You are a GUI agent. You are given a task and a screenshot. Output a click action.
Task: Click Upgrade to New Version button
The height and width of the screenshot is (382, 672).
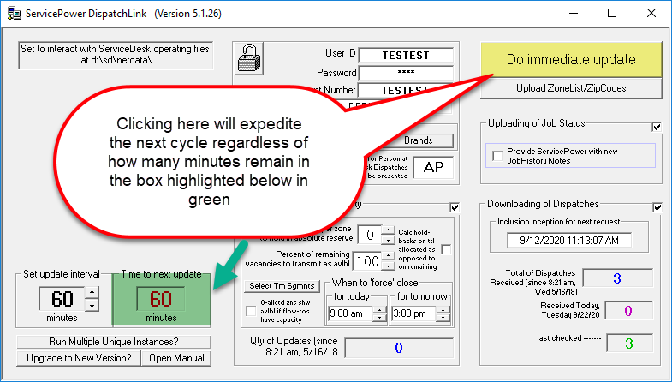coord(79,358)
